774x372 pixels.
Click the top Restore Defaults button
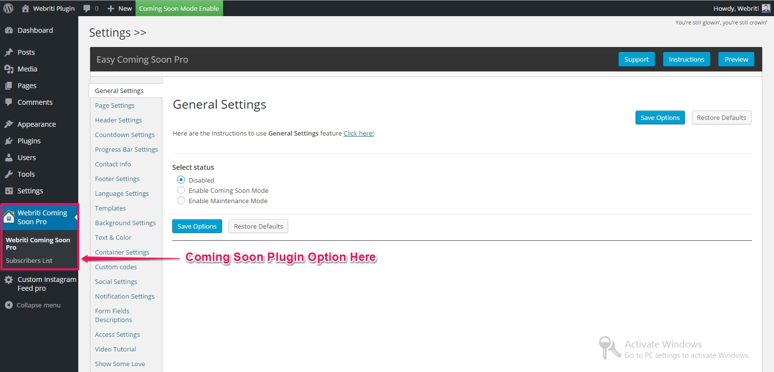[721, 117]
